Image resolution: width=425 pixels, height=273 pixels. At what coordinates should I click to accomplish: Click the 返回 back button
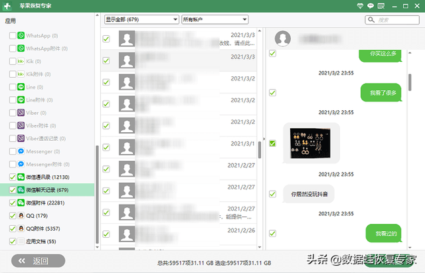(x=39, y=261)
